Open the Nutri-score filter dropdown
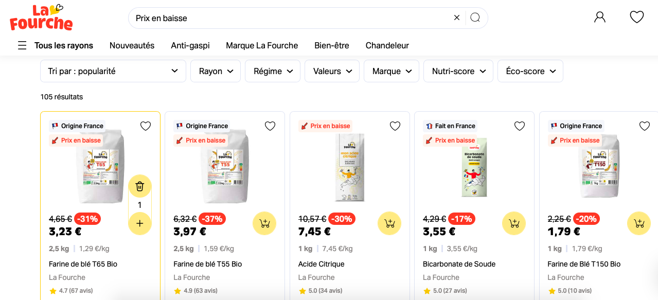The width and height of the screenshot is (658, 300). 458,70
